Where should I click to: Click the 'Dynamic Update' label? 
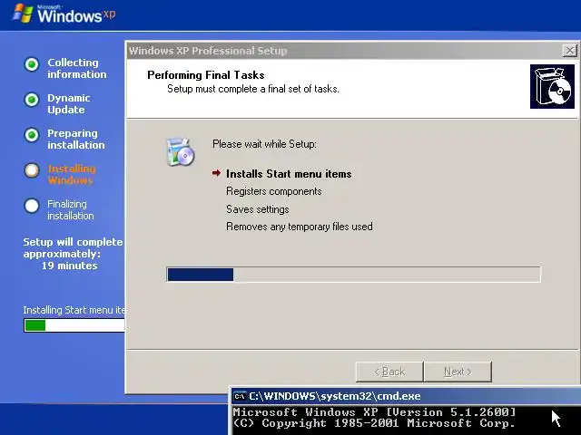click(x=69, y=104)
